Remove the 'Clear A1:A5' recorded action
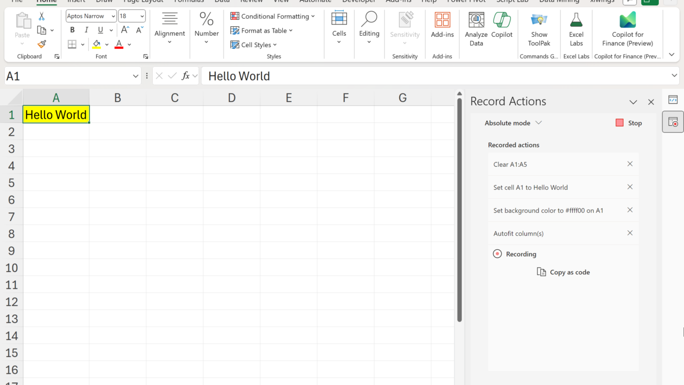Screen dimensions: 684x385 click(x=630, y=164)
